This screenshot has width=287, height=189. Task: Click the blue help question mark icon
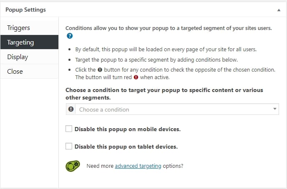pos(70,36)
